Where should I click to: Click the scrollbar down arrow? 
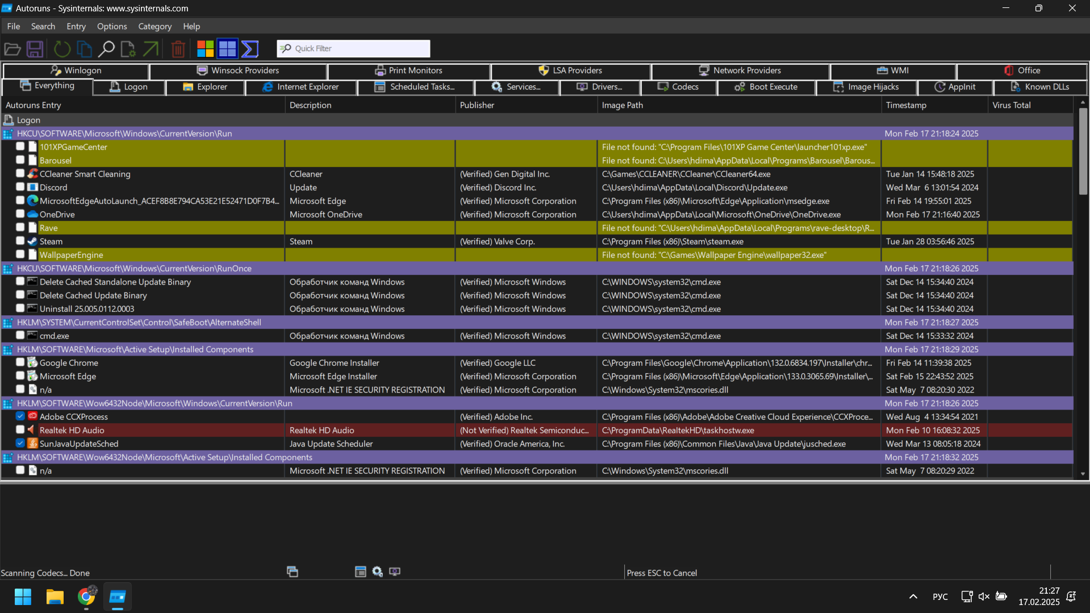tap(1083, 473)
